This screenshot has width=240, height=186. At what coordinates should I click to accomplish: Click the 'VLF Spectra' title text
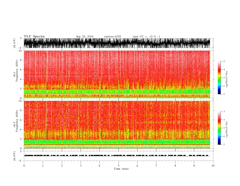point(34,36)
